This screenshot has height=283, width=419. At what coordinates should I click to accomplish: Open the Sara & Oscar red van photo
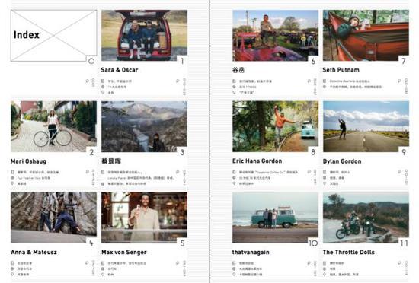coord(144,35)
